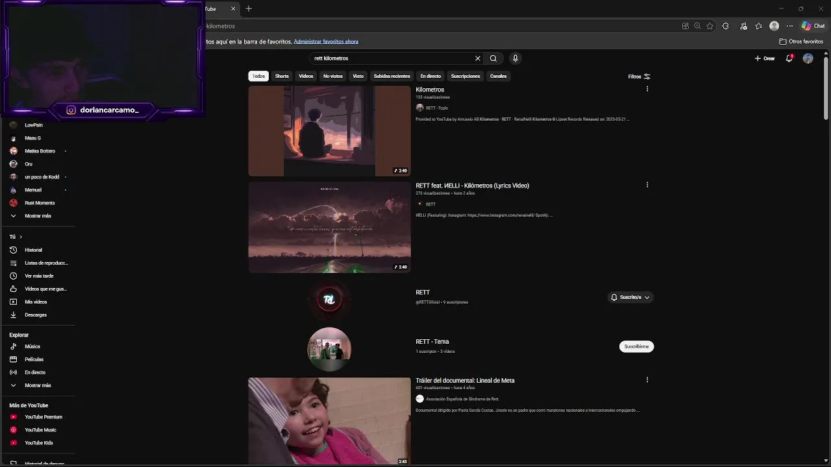The width and height of the screenshot is (831, 467).
Task: Select the Shorts filter chip
Action: (282, 76)
